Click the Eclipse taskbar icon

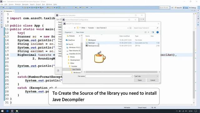click(12, 111)
